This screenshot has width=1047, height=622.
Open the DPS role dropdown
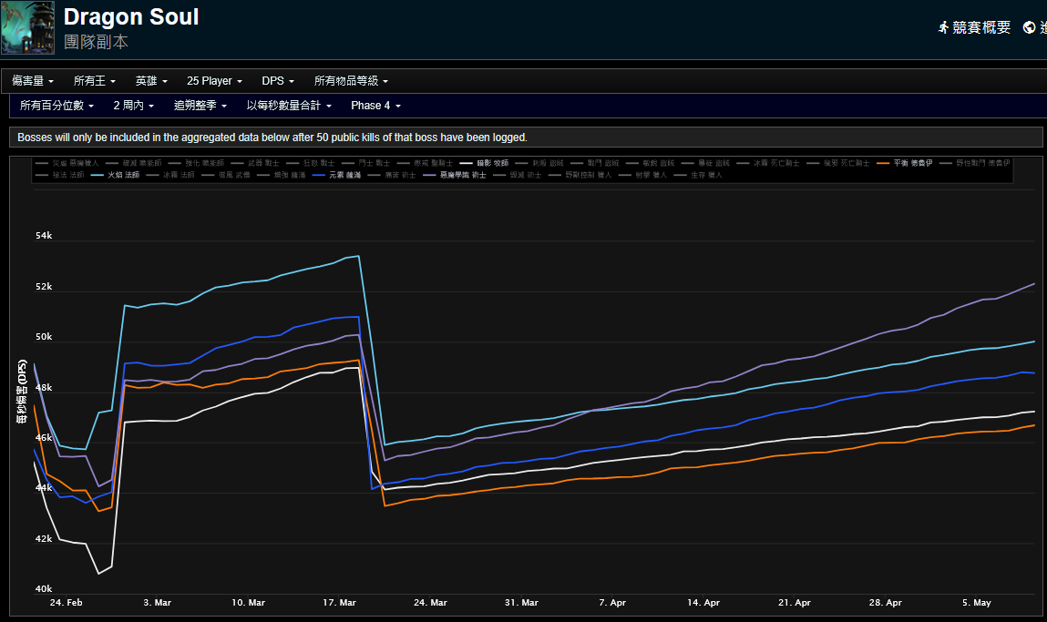pos(278,81)
